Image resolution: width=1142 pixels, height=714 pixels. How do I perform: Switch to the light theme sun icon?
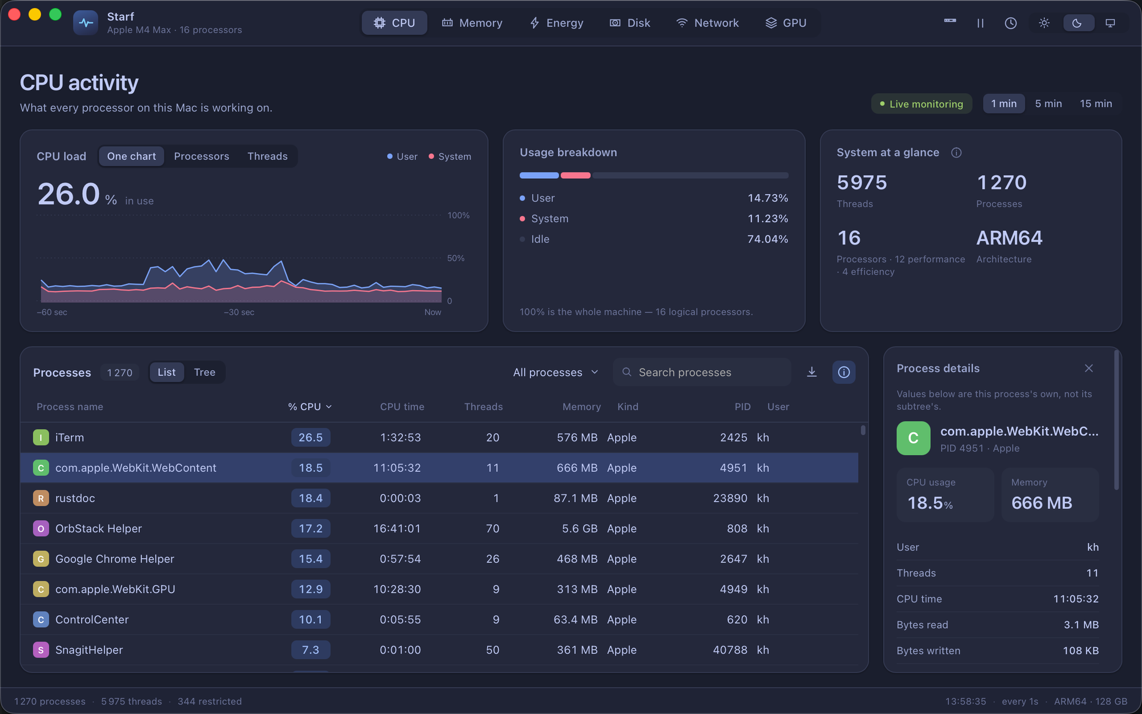point(1044,23)
